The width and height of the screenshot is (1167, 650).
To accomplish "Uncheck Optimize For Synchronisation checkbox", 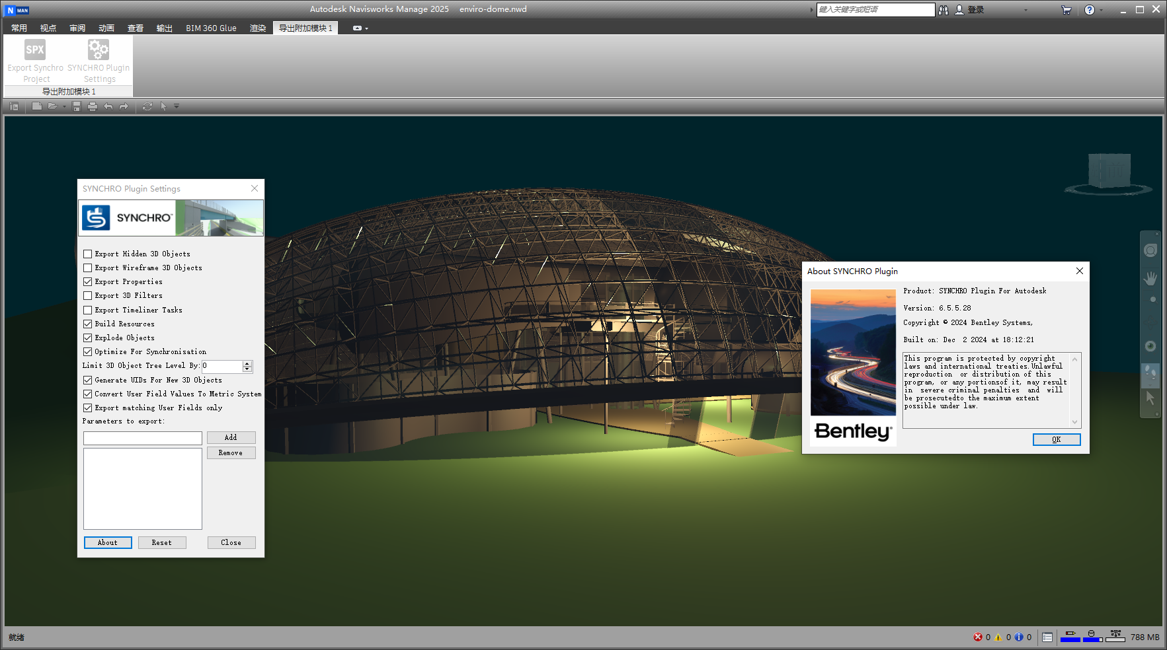I will pos(87,351).
